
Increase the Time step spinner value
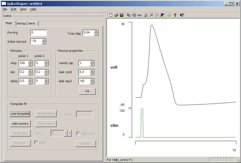96,31
